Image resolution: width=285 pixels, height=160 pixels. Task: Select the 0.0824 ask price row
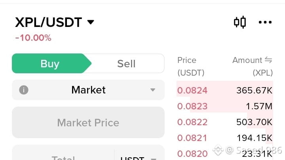(192, 90)
